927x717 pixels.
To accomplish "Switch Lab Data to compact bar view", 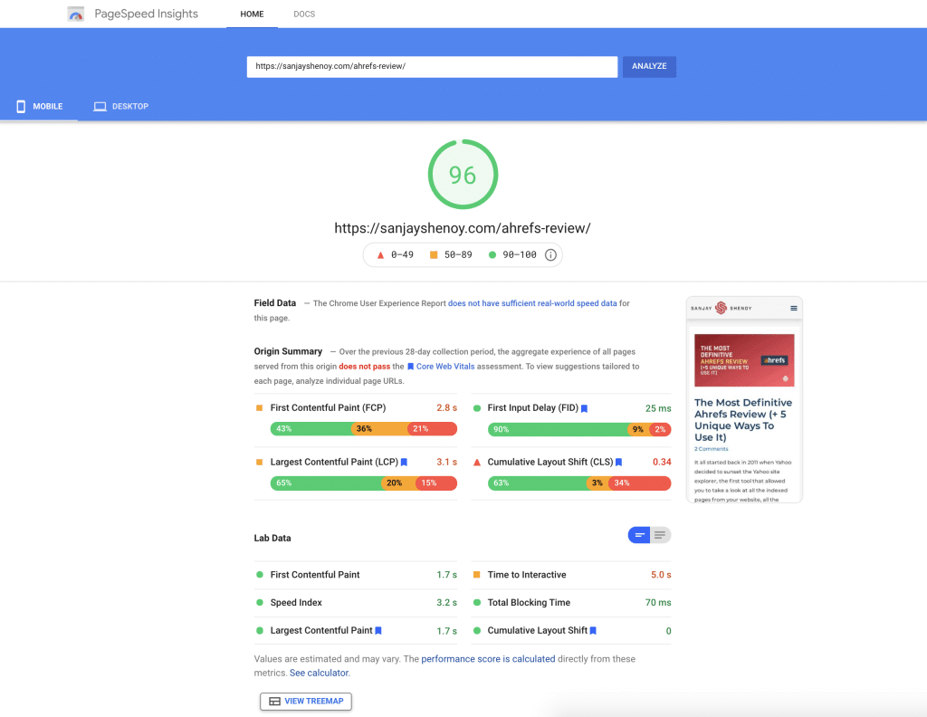I will [x=639, y=535].
